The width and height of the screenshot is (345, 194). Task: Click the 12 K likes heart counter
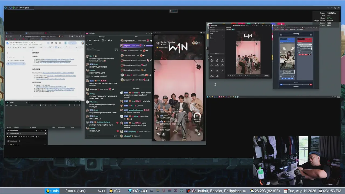point(89,44)
